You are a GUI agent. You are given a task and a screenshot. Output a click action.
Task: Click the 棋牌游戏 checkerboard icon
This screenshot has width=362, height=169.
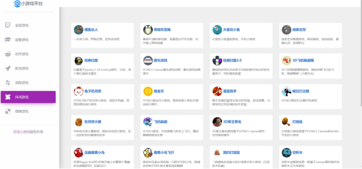coord(8,112)
